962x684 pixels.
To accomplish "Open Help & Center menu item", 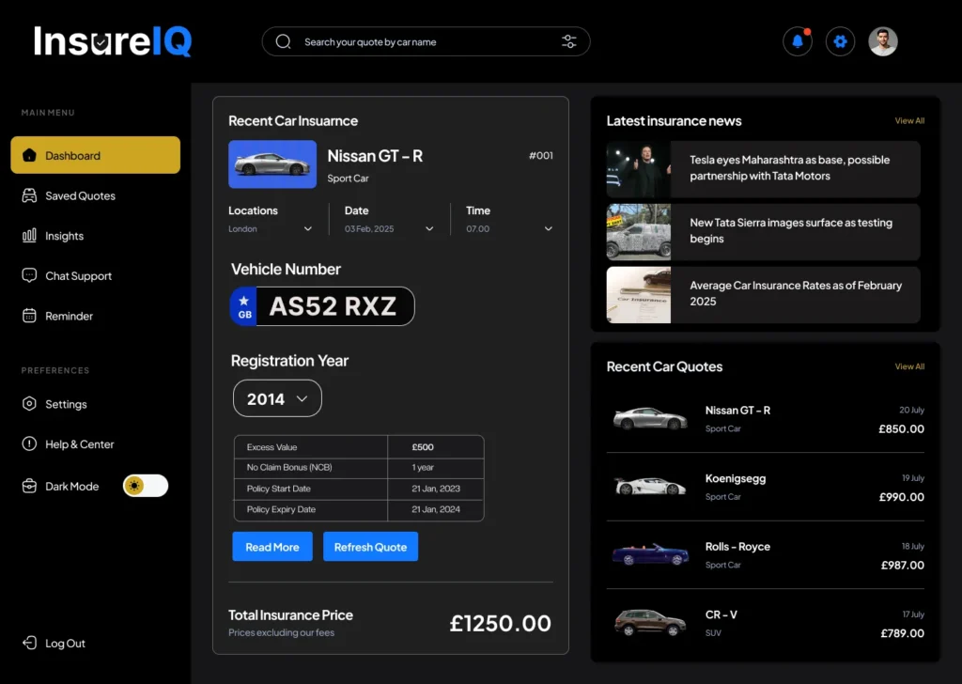I will 68,443.
